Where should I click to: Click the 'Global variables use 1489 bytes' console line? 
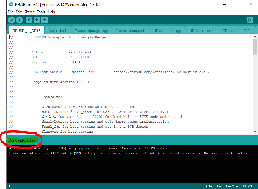click(x=128, y=153)
